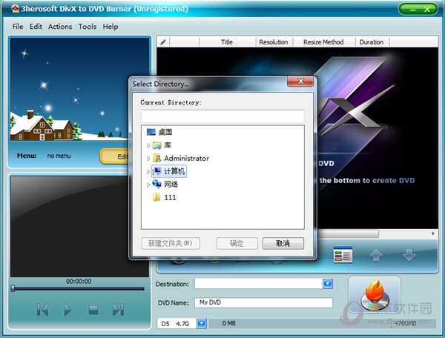Expand the Administrator folder node
This screenshot has width=445, height=338.
point(148,159)
